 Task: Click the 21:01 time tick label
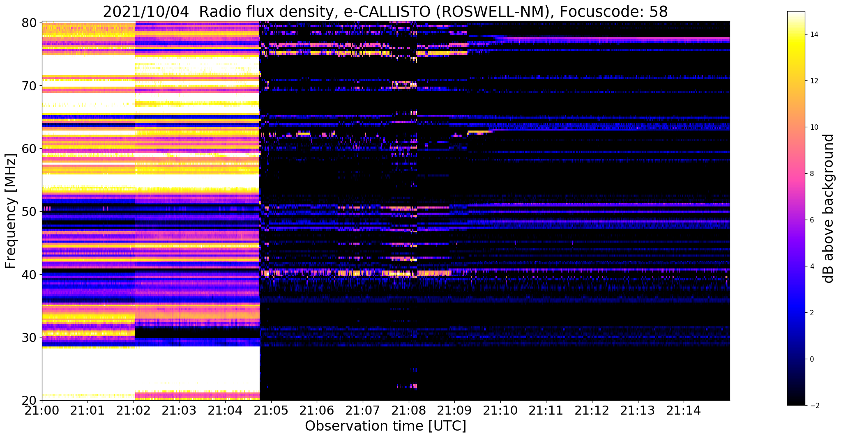88,410
